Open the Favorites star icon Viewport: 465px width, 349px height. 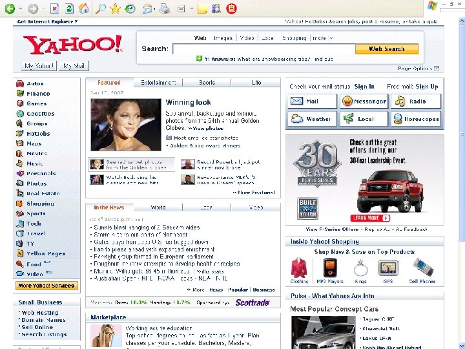coord(115,8)
